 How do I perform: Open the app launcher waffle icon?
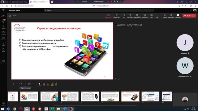tap(3, 10)
